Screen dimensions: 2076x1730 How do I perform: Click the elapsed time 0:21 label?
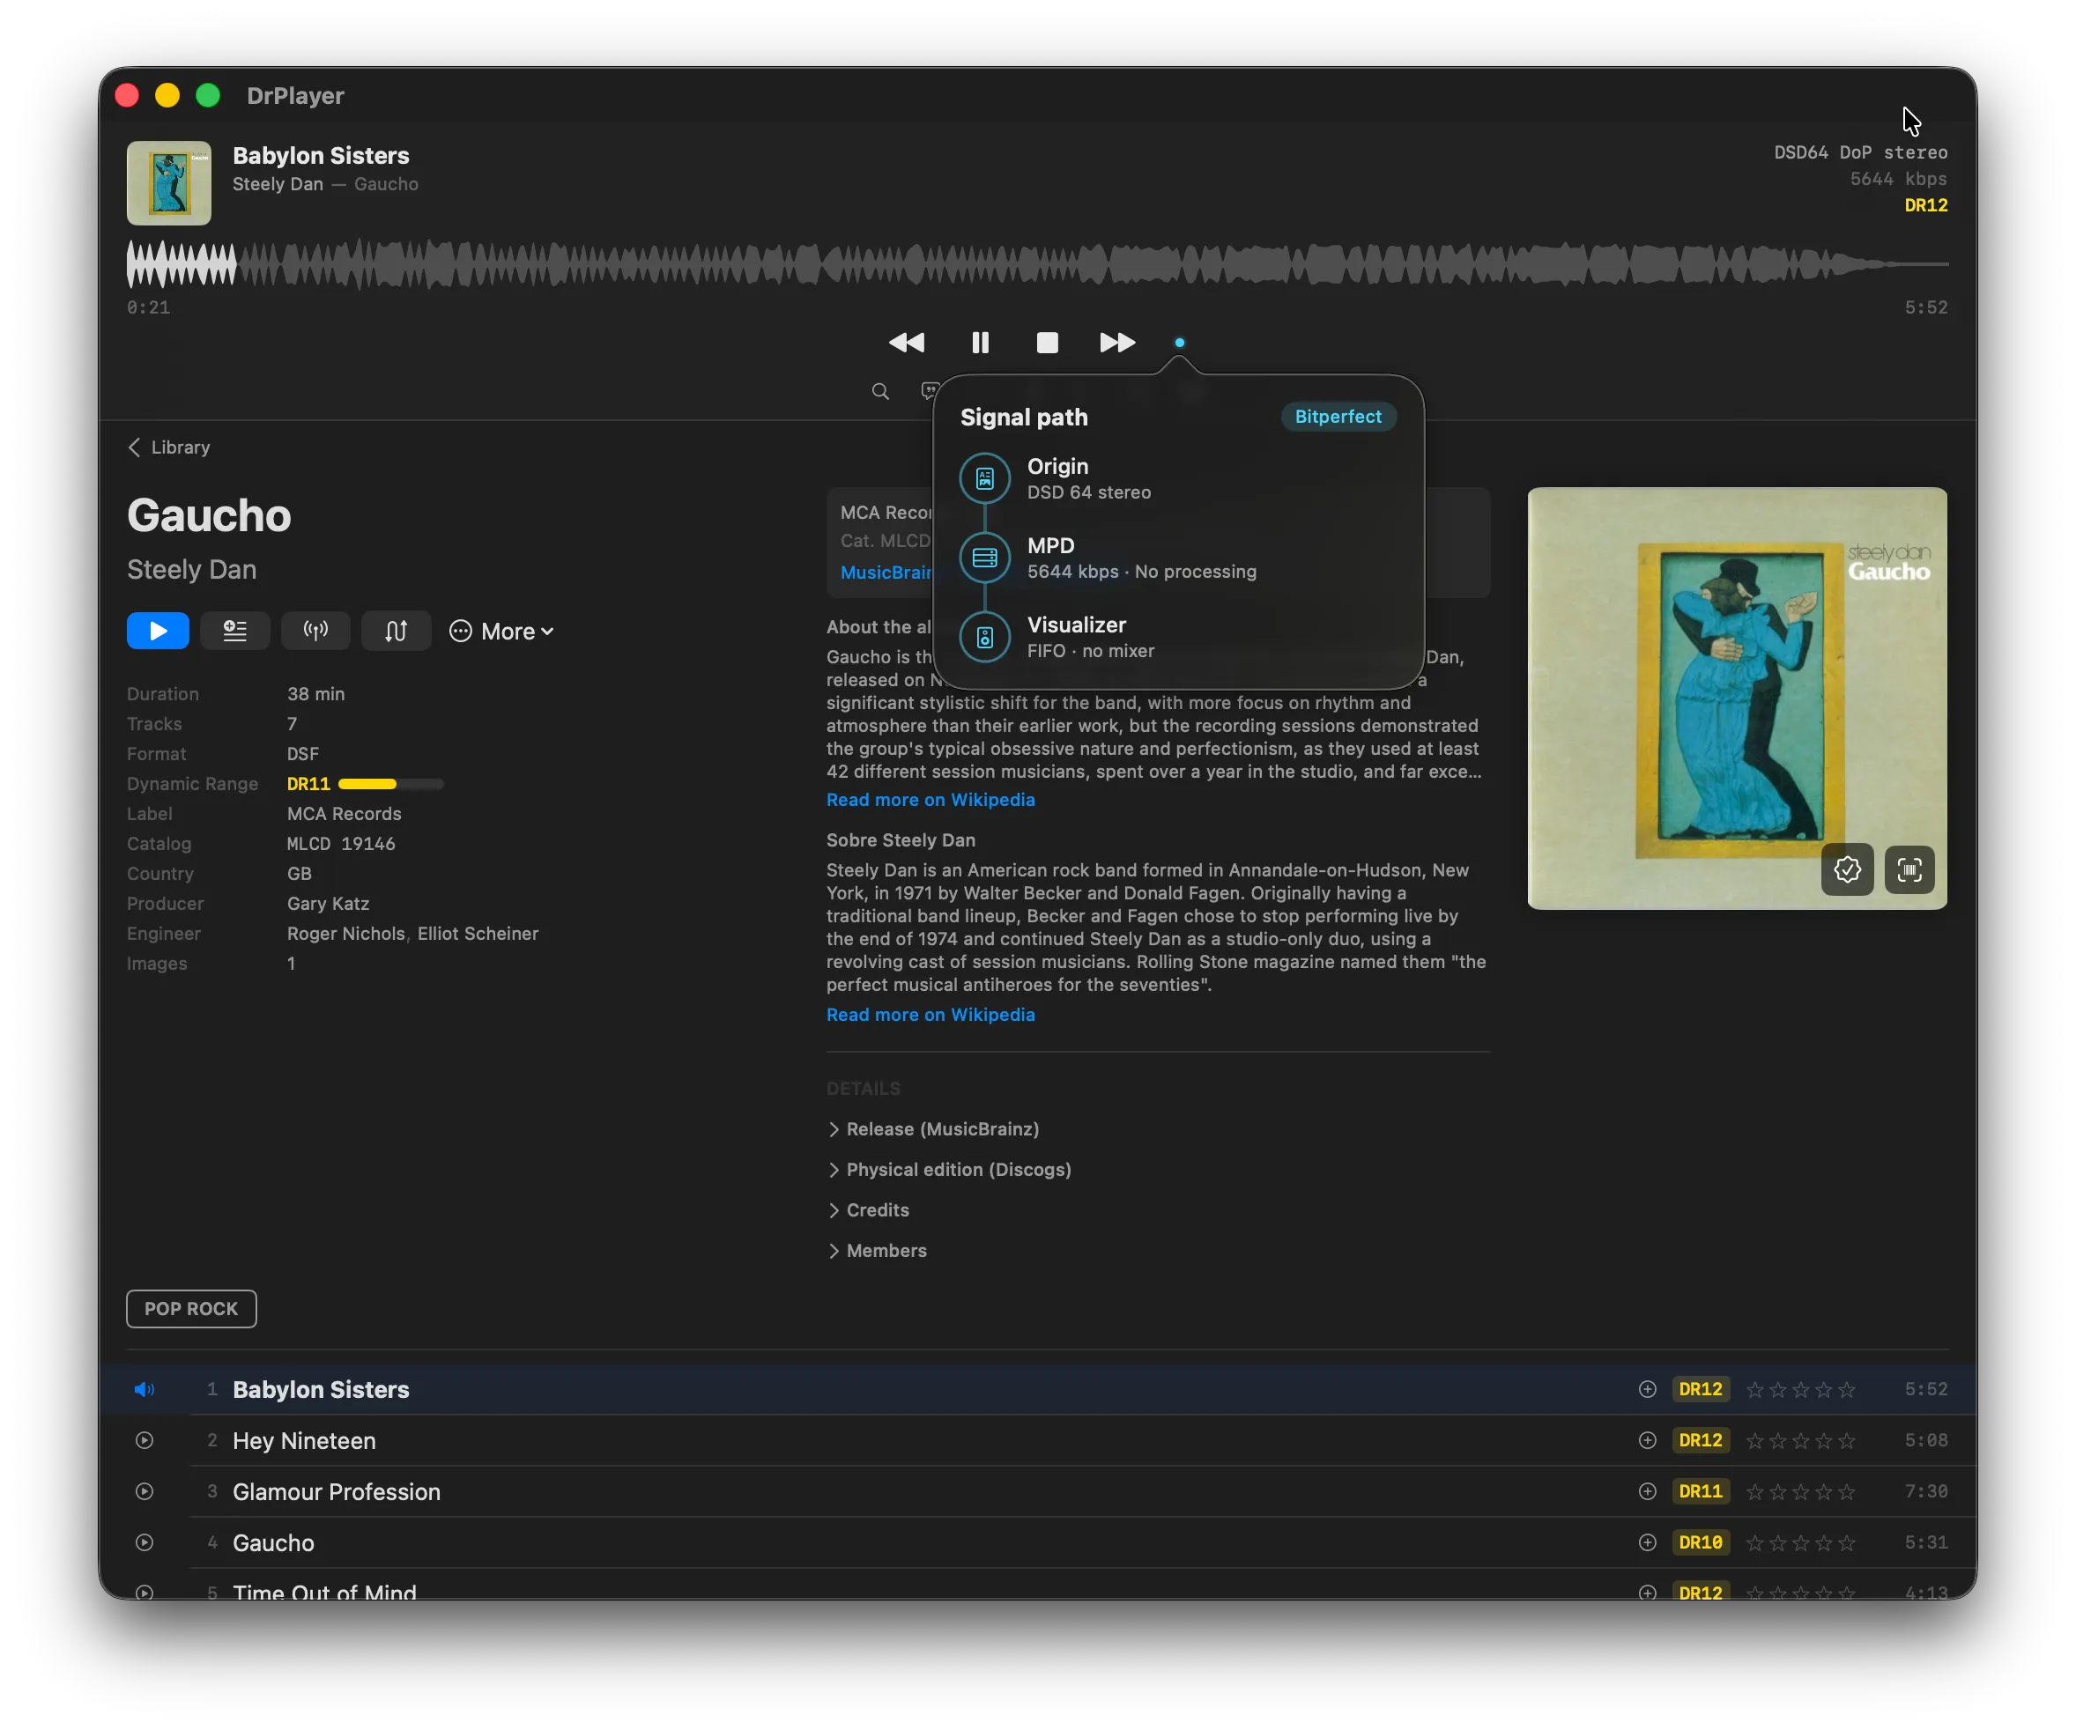point(148,307)
